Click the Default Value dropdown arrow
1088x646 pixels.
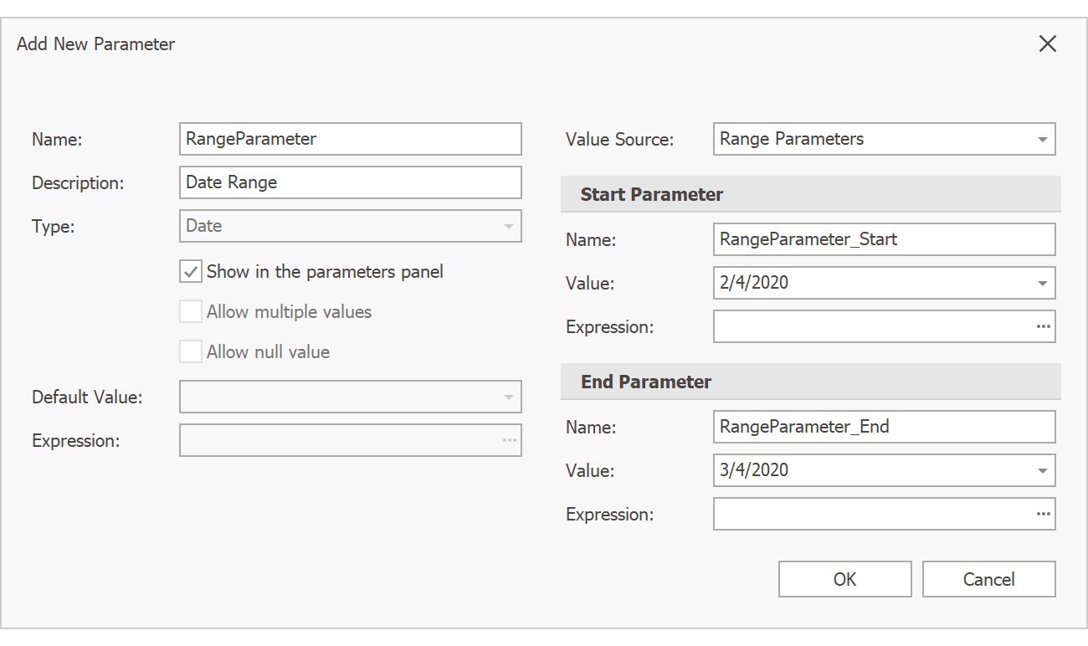[x=509, y=397]
